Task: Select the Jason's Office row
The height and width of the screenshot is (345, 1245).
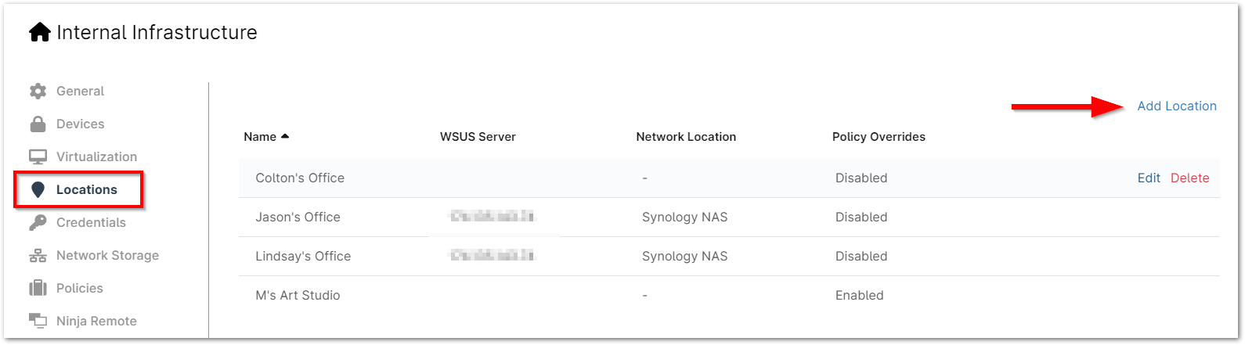Action: pos(298,217)
